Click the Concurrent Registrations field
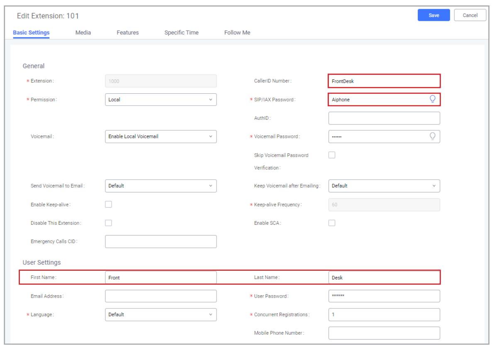Screen dimensions: 492x347 [x=384, y=314]
